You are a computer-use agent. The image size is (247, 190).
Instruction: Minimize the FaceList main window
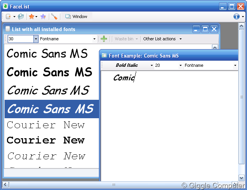[223, 7]
